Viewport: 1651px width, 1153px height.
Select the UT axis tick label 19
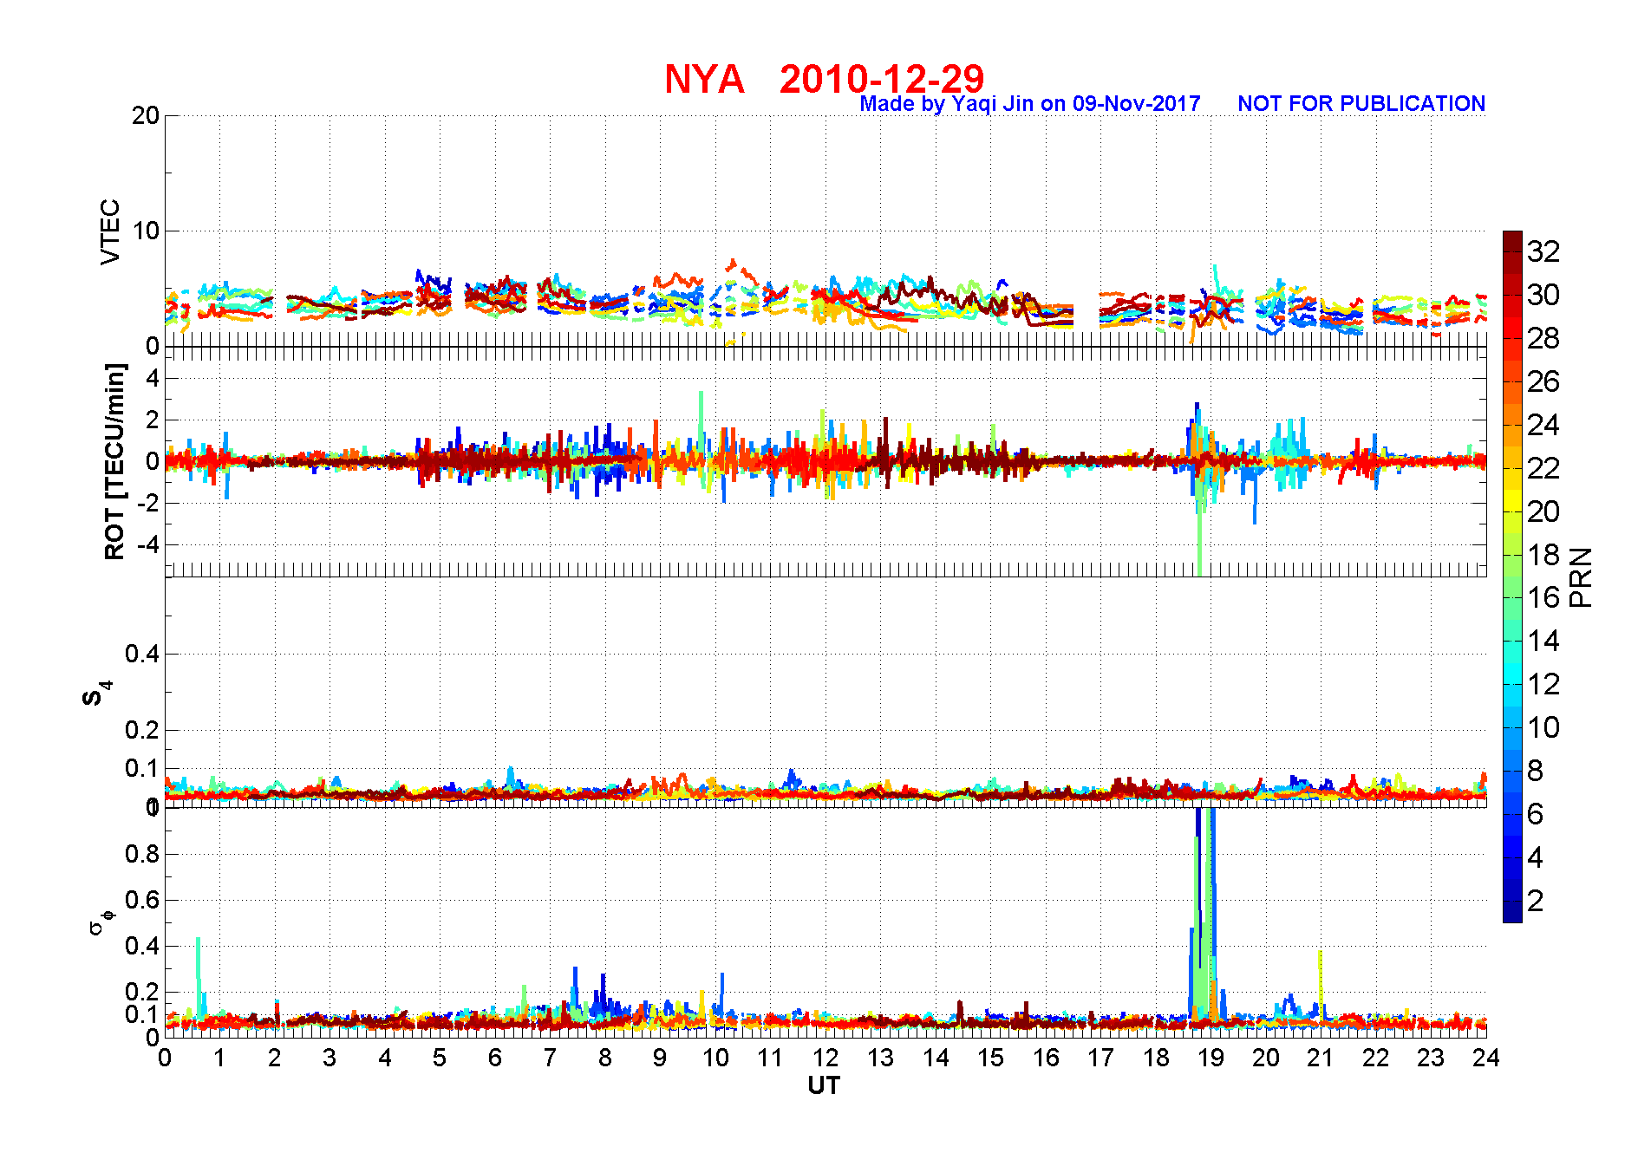point(1211,1059)
